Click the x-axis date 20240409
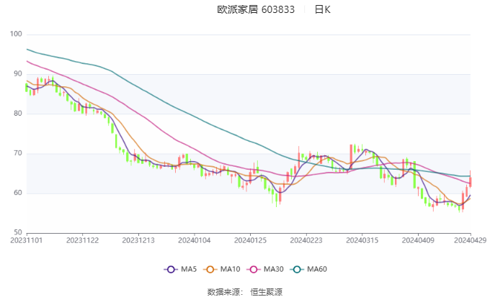This screenshot has width=490, height=297. [418, 240]
